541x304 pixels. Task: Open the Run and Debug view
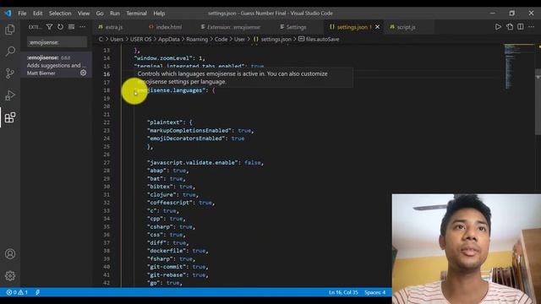pyautogui.click(x=10, y=95)
